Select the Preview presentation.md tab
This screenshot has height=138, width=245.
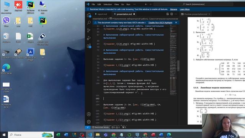tap(196, 14)
